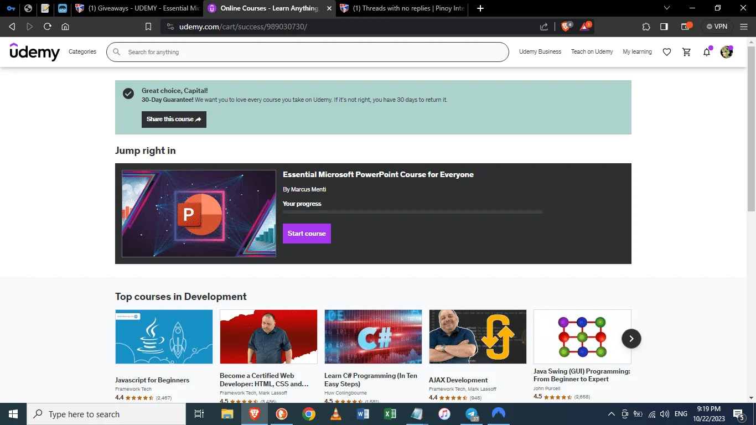Open the user profile avatar
Viewport: 756px width, 425px height.
click(x=727, y=52)
